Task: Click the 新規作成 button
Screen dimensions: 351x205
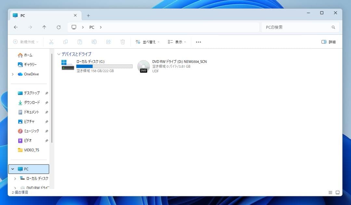Action: click(x=25, y=42)
